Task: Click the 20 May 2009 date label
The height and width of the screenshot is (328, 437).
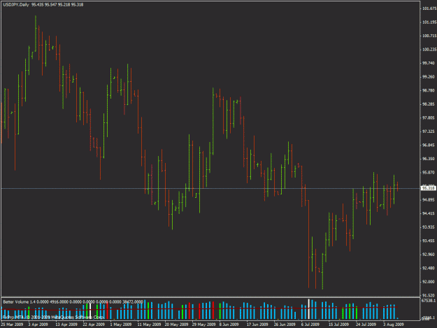Action: coord(176,325)
